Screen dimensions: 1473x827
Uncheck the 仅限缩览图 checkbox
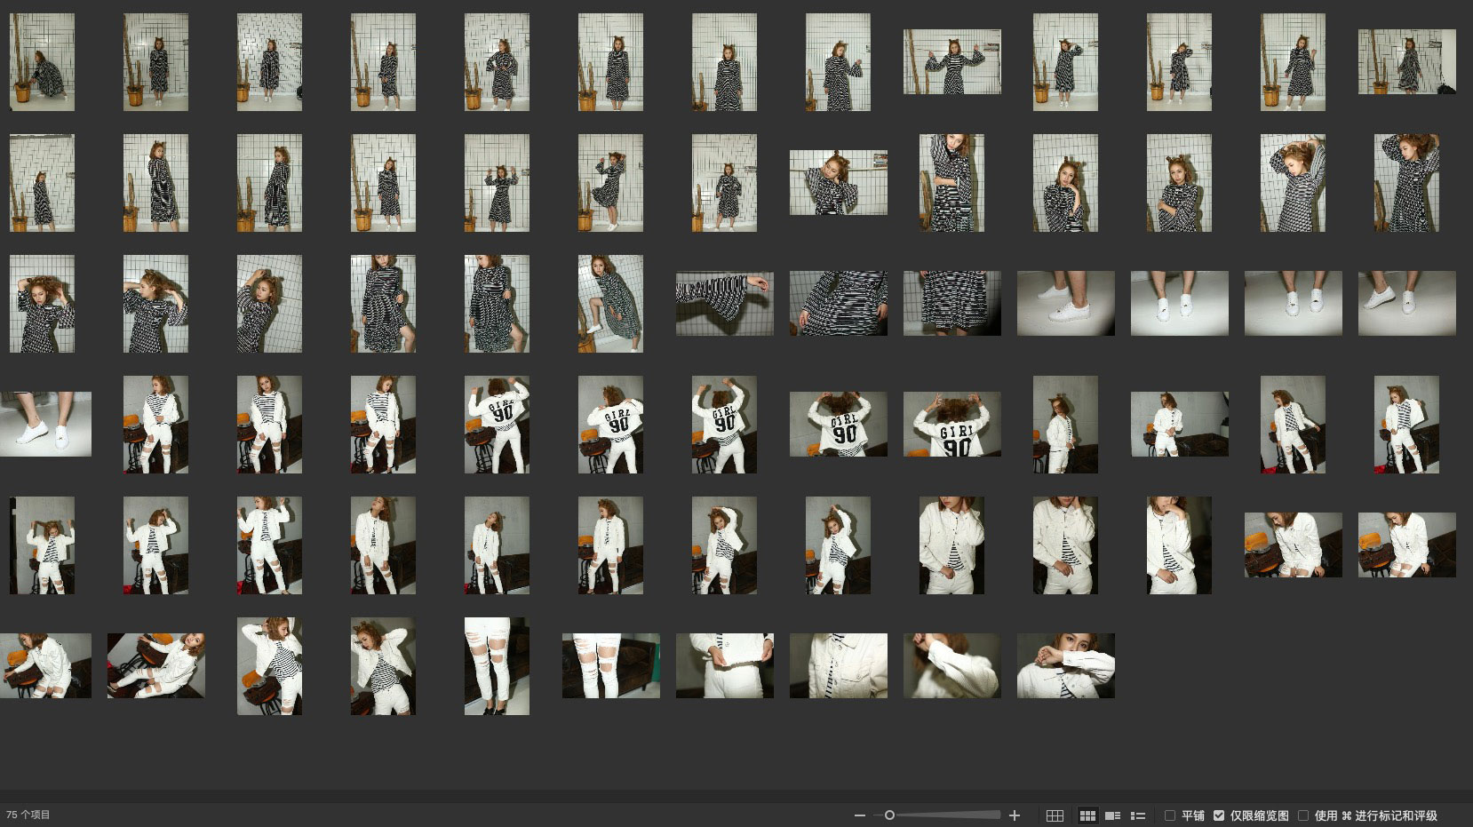click(x=1219, y=815)
